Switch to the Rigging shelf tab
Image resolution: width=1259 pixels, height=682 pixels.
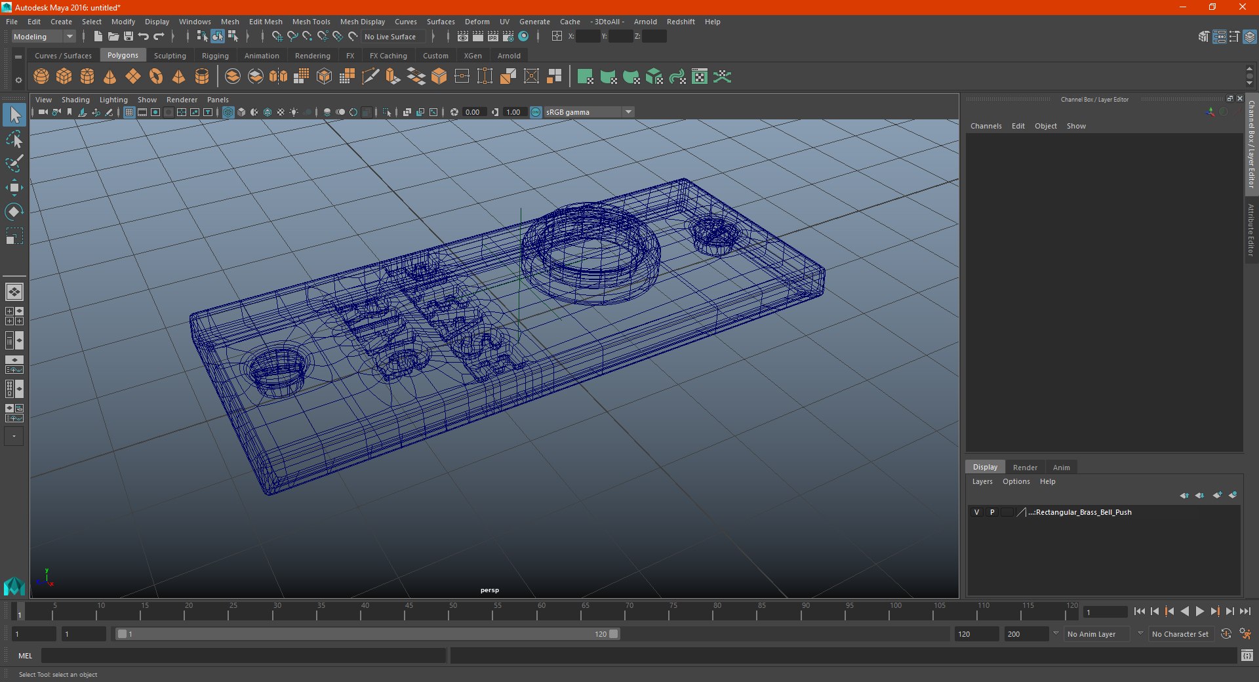click(215, 56)
